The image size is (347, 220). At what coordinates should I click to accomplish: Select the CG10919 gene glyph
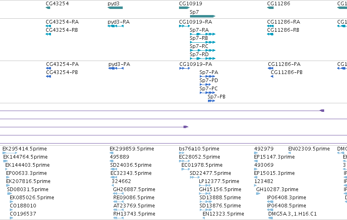point(184,8)
